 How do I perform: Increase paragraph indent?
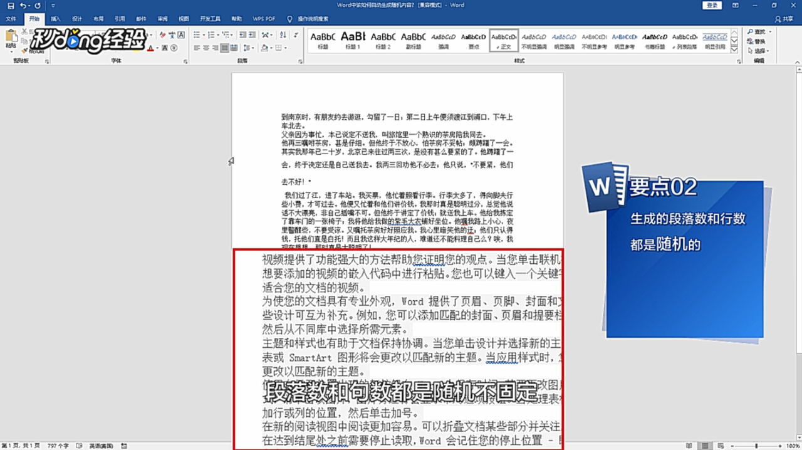pyautogui.click(x=252, y=34)
